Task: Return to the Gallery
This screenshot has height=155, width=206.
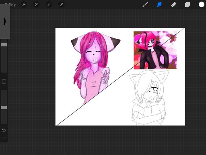Action: 10,4
